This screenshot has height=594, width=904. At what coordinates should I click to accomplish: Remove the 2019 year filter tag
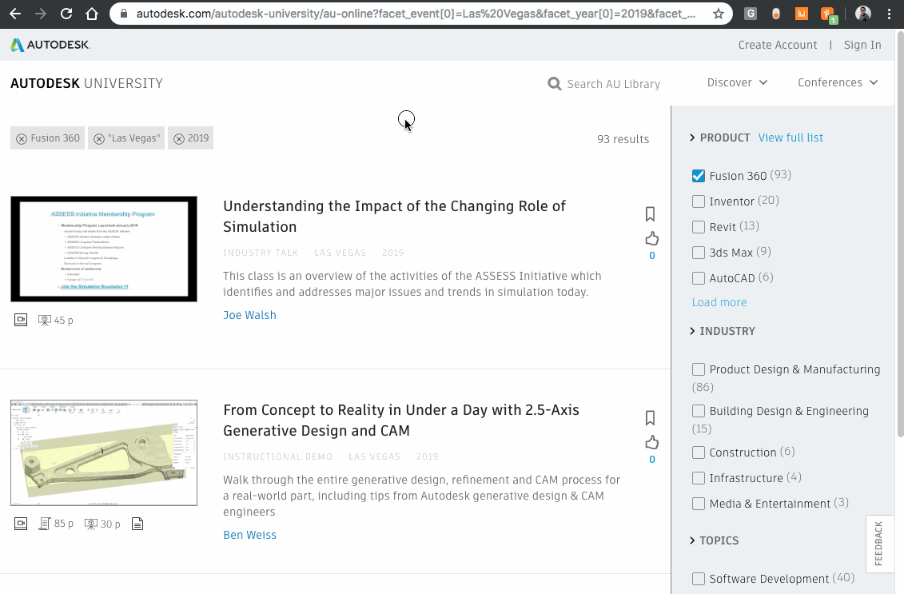pyautogui.click(x=178, y=138)
